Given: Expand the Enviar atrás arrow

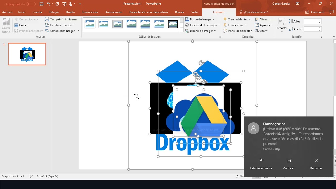Looking at the screenshot, I should pos(246,25).
